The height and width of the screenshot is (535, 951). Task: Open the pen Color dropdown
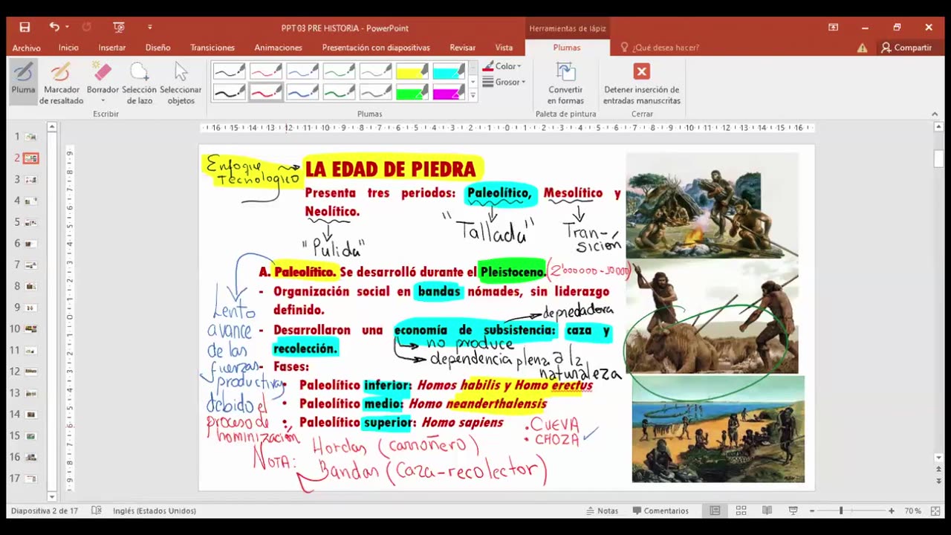[x=502, y=66]
